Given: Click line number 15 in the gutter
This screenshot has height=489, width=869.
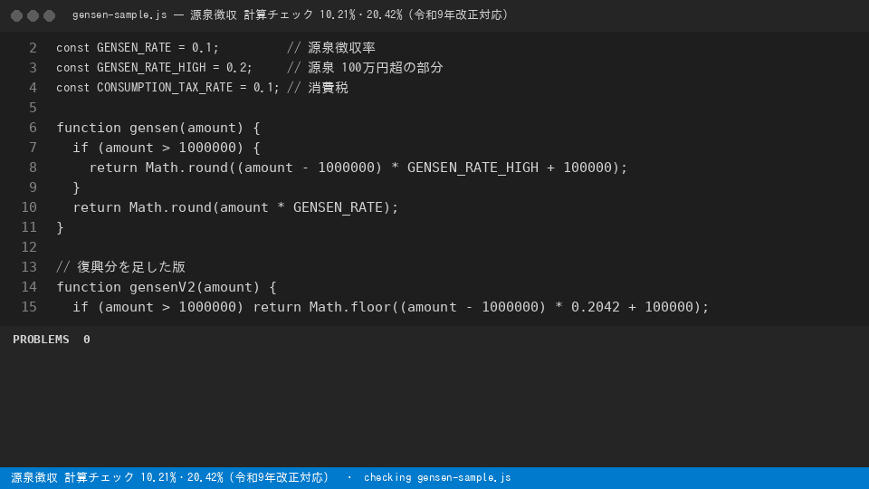Looking at the screenshot, I should (x=29, y=308).
